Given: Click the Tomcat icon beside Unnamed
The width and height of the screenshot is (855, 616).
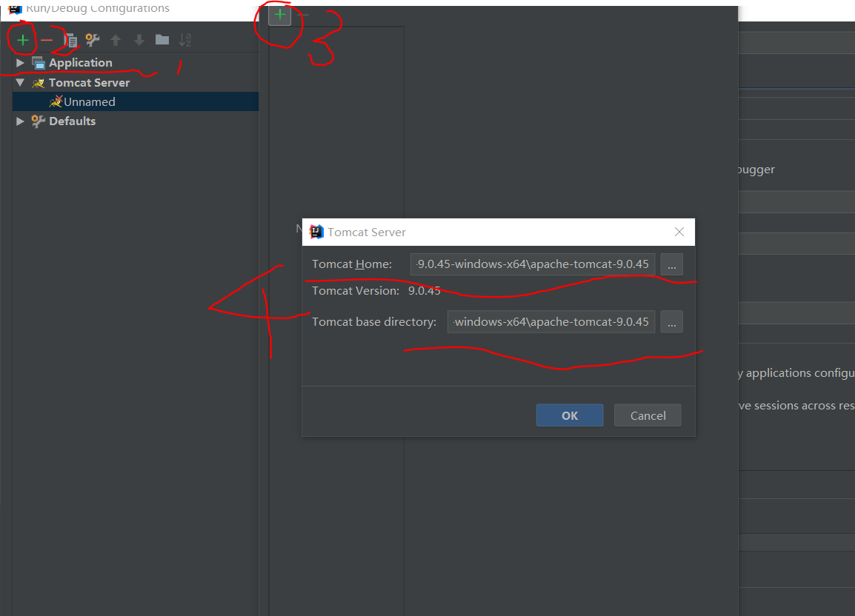Looking at the screenshot, I should (56, 101).
